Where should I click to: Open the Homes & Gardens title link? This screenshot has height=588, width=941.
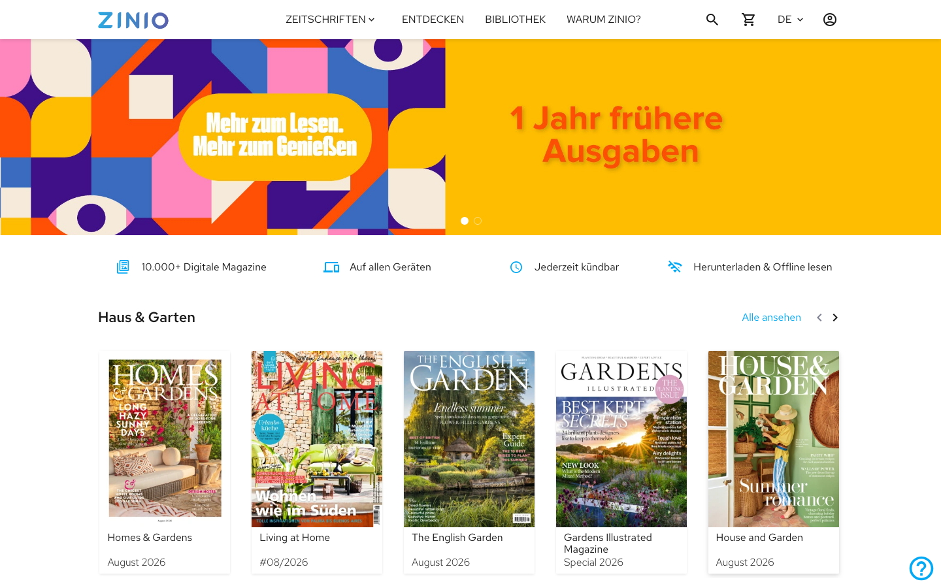pyautogui.click(x=150, y=538)
